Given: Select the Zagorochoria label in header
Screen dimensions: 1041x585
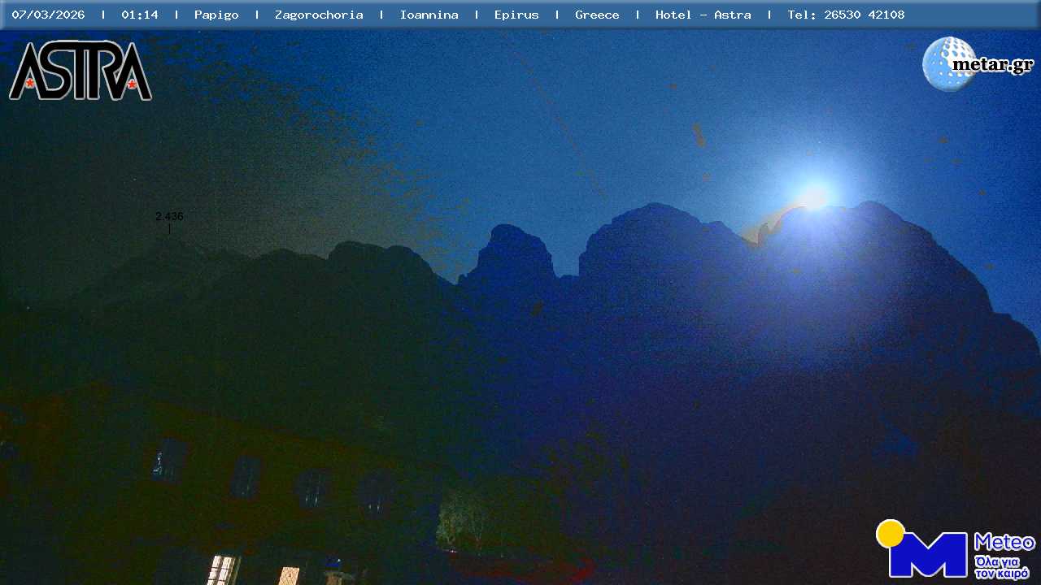Looking at the screenshot, I should pos(319,15).
